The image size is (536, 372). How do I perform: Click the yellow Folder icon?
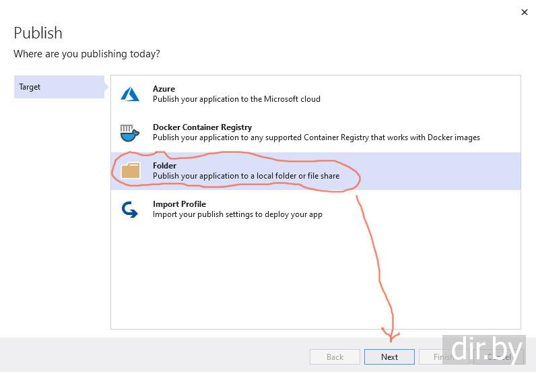(x=131, y=170)
